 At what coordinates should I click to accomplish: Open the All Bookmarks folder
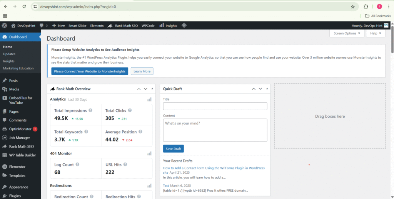coord(378,16)
